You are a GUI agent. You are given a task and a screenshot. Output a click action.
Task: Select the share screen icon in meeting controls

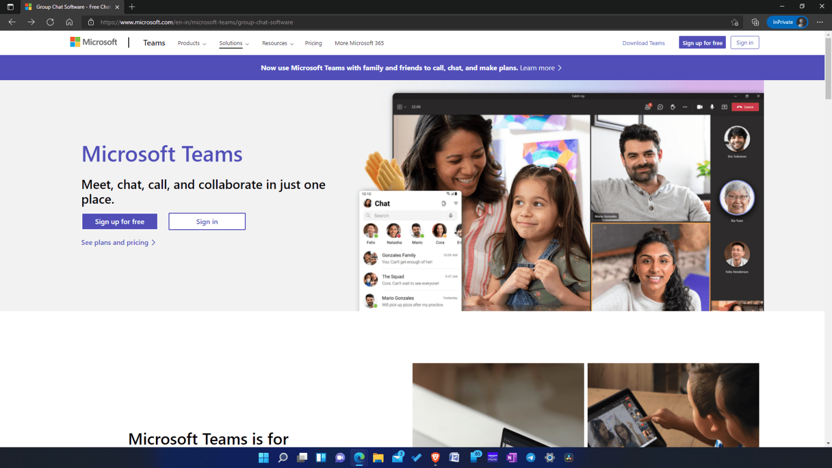point(725,107)
